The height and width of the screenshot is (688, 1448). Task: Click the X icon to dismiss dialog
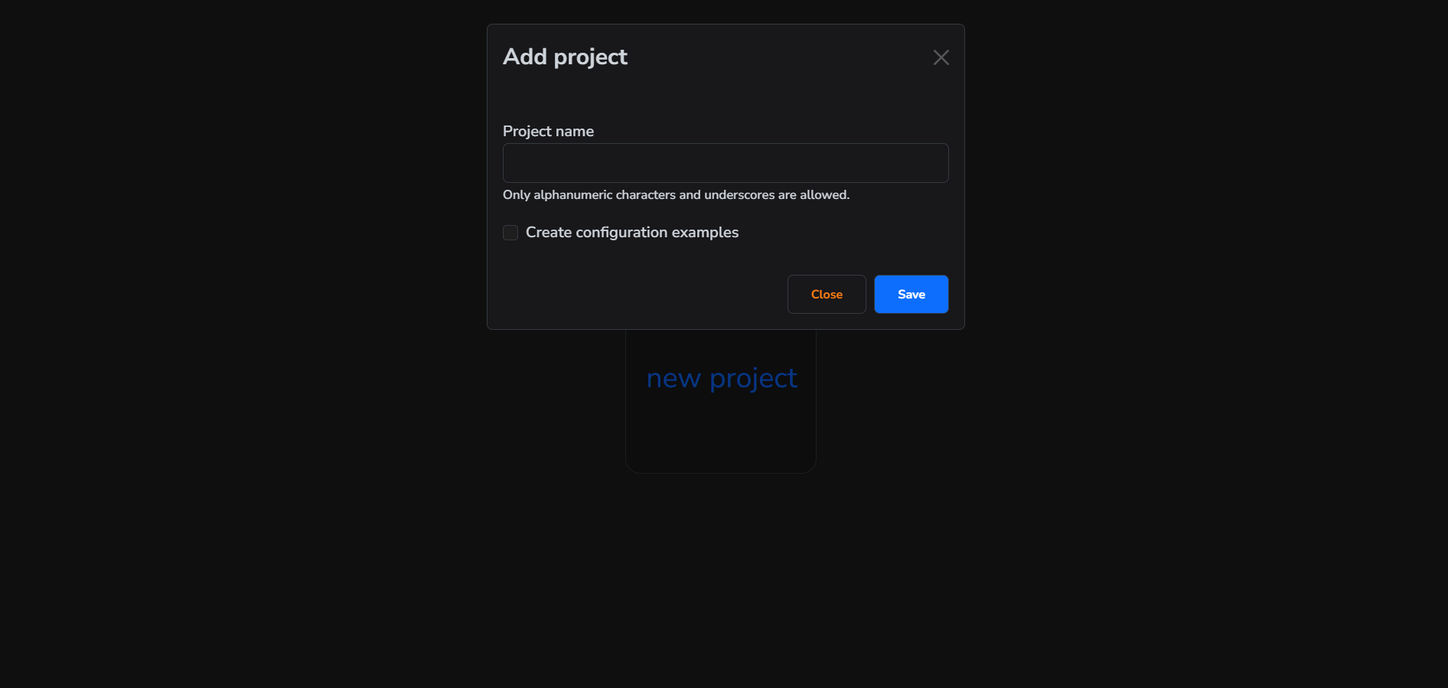pos(941,57)
